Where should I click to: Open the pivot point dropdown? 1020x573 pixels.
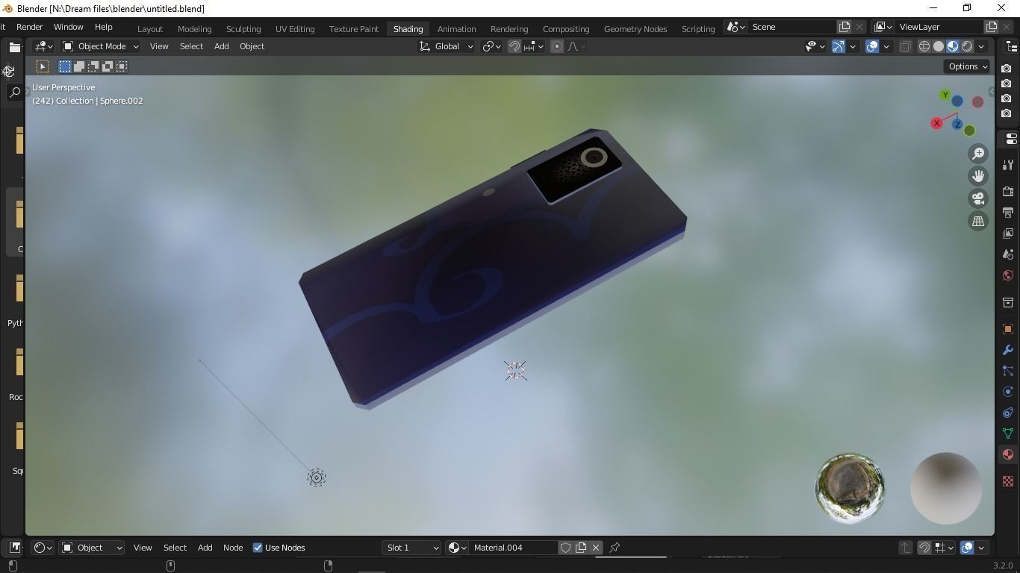[x=491, y=46]
